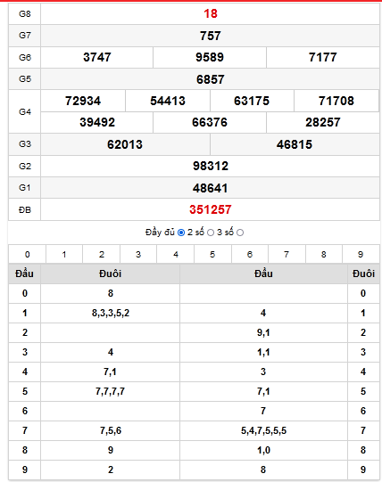Filter by digit 2 tab
The image size is (382, 482).
coord(102,254)
